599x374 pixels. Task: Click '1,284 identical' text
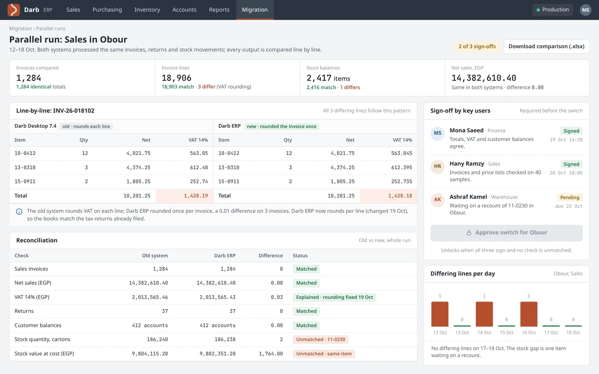point(34,87)
